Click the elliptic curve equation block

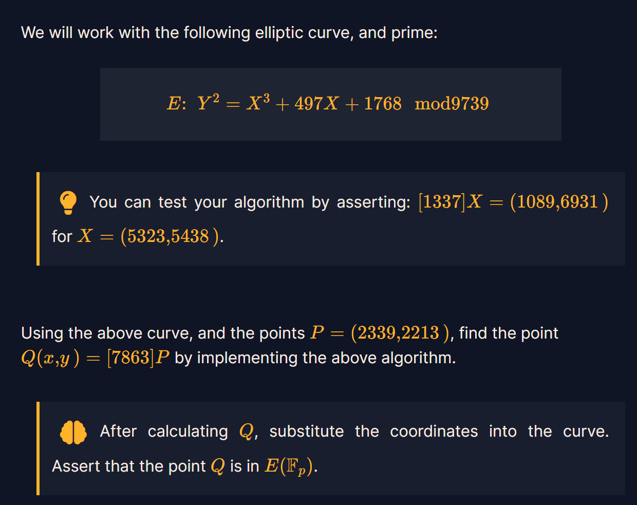coord(330,104)
